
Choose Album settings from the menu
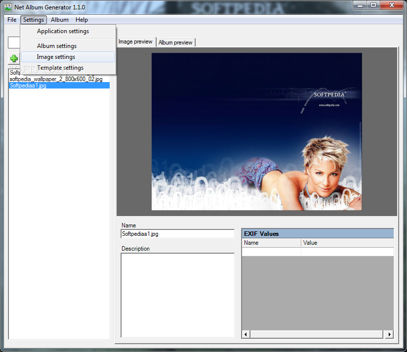[68, 46]
